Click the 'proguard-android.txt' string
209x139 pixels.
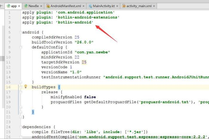[x=165, y=102]
